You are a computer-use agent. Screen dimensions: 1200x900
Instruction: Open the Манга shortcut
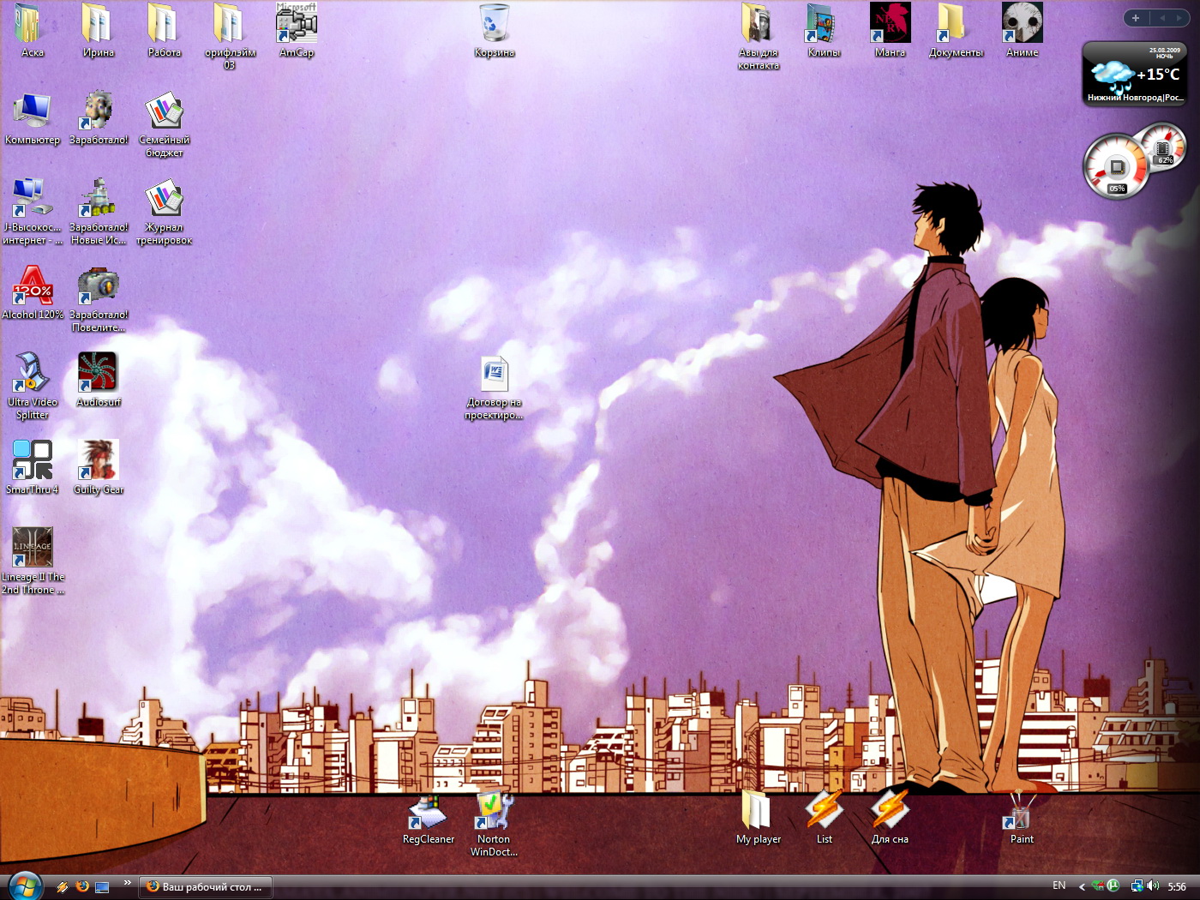pos(890,30)
